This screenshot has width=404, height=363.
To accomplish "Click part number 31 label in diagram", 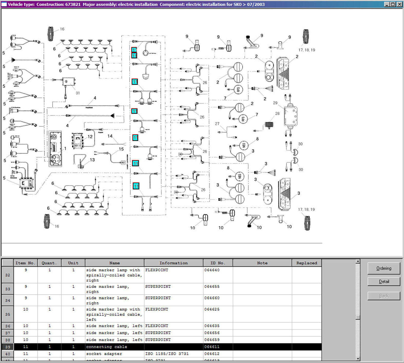I will [78, 93].
